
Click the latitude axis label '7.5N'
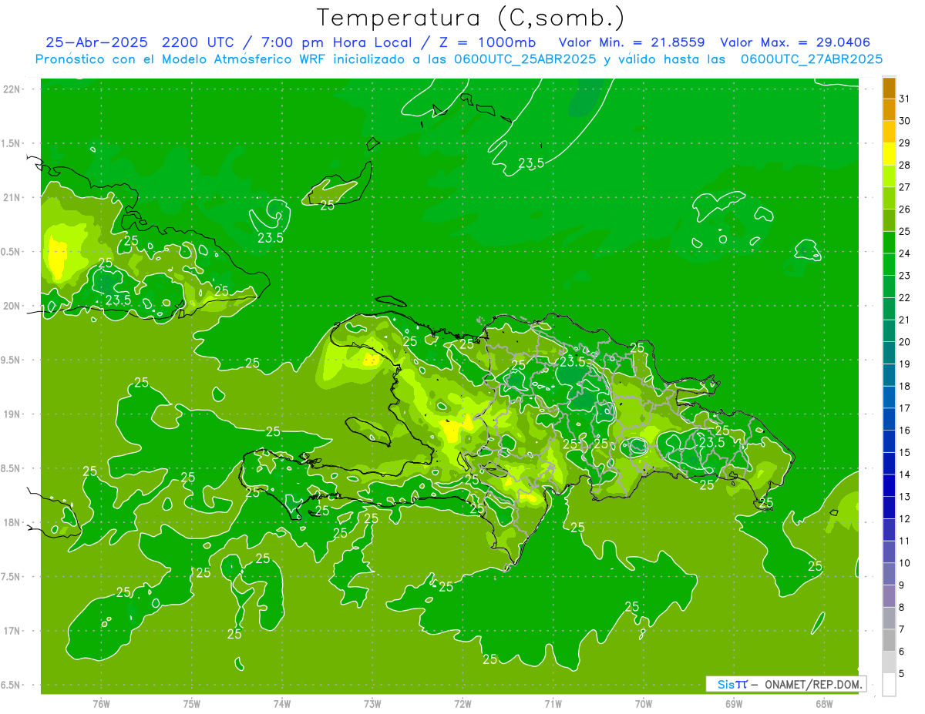tap(11, 577)
